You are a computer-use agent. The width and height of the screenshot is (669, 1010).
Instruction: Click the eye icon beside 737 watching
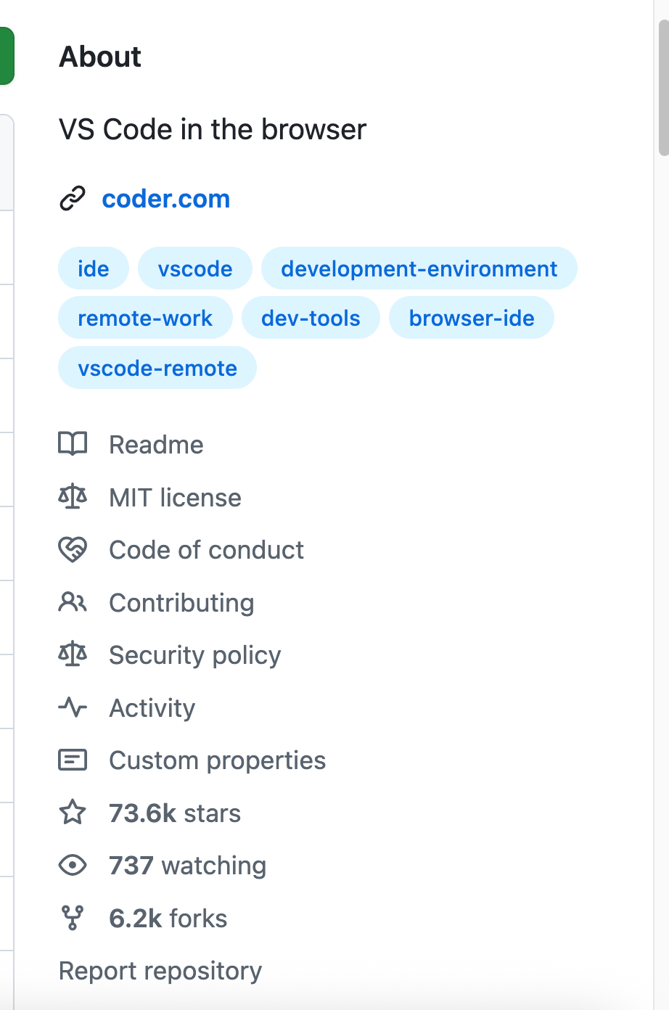point(73,865)
